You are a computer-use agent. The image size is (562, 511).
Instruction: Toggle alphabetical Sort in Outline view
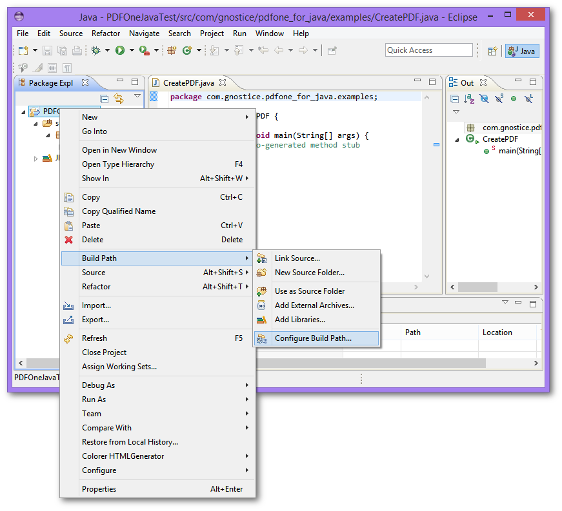point(469,99)
